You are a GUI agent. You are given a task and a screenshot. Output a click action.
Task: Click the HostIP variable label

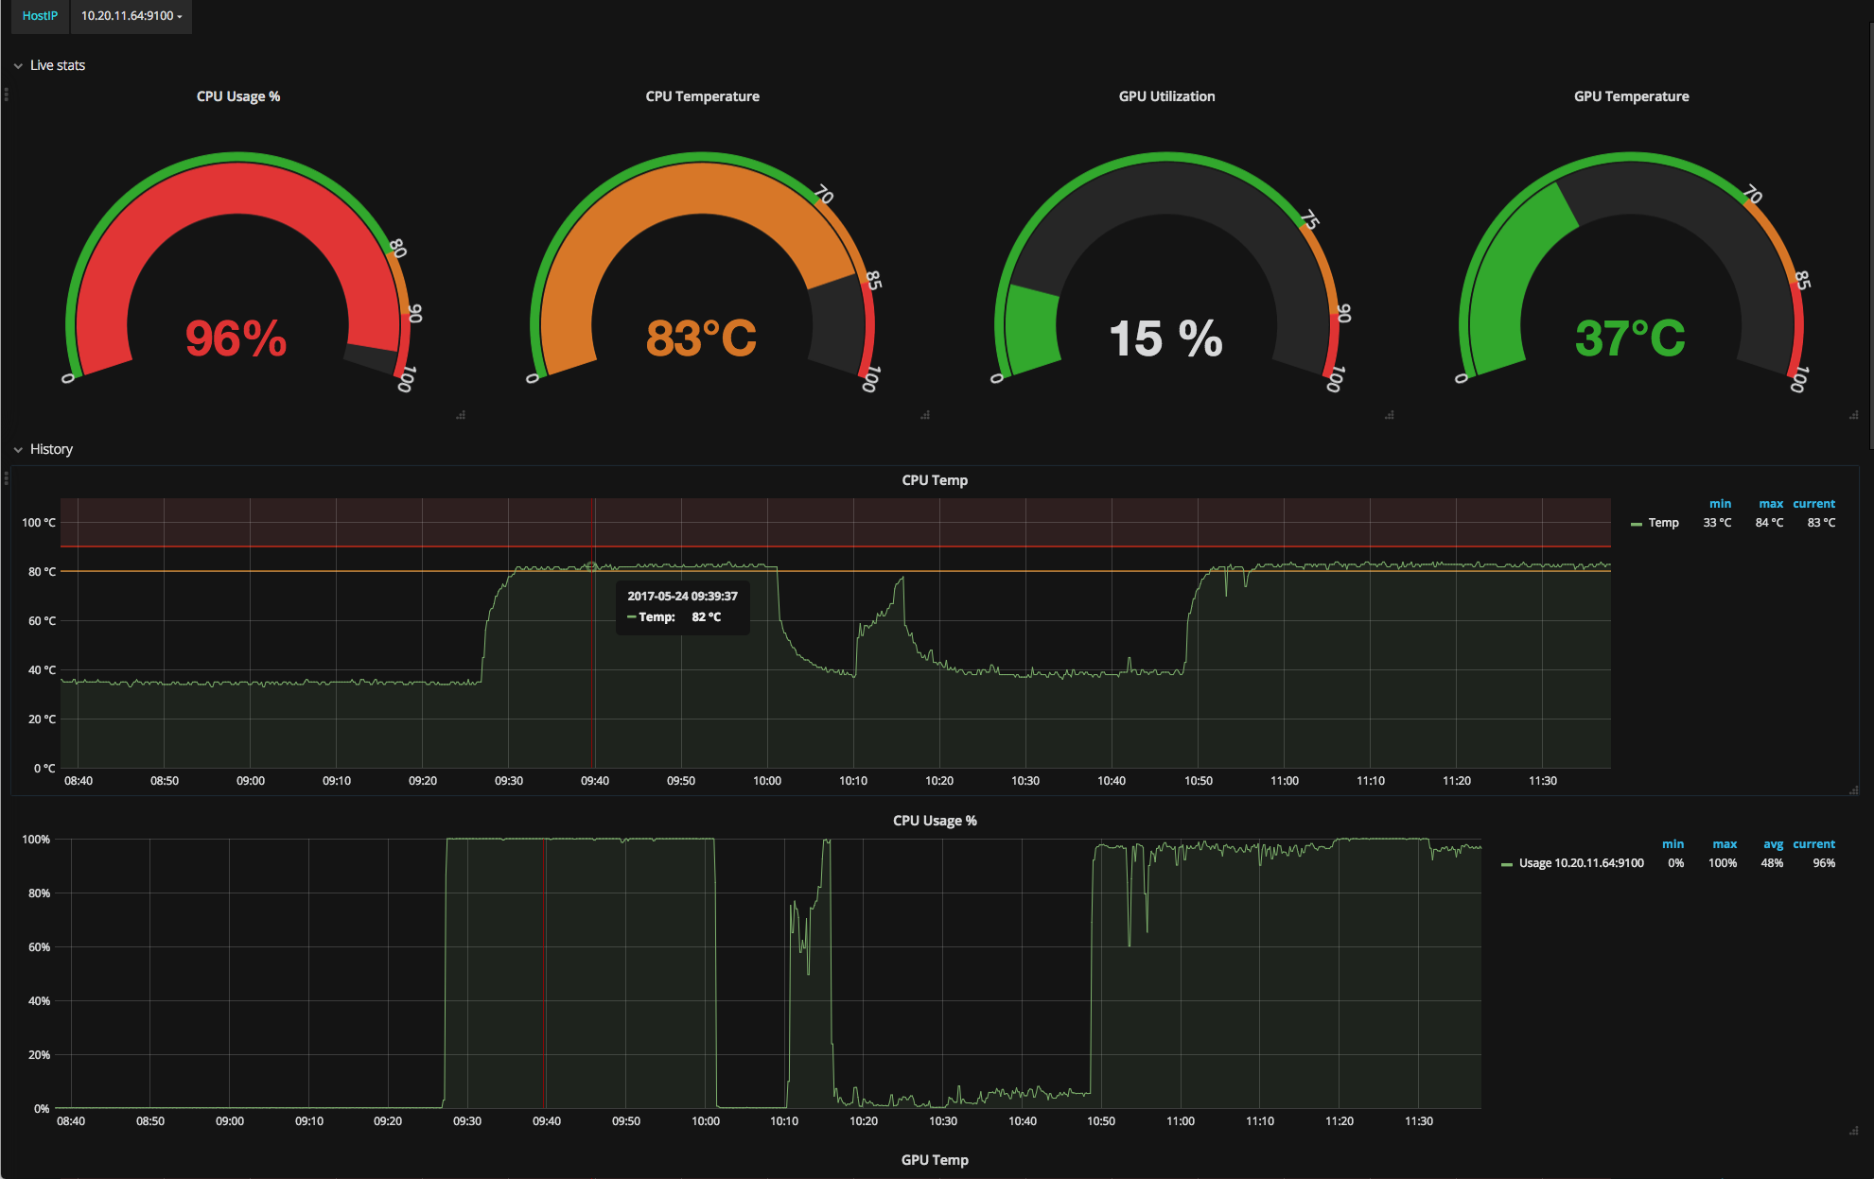click(x=39, y=15)
